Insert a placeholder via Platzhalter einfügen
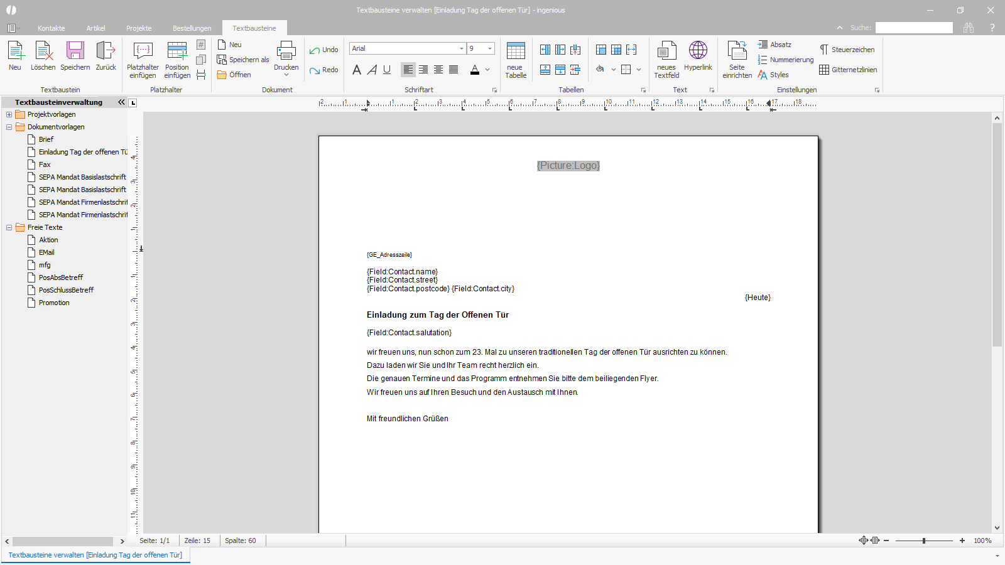Screen dimensions: 1005x565 [143, 60]
